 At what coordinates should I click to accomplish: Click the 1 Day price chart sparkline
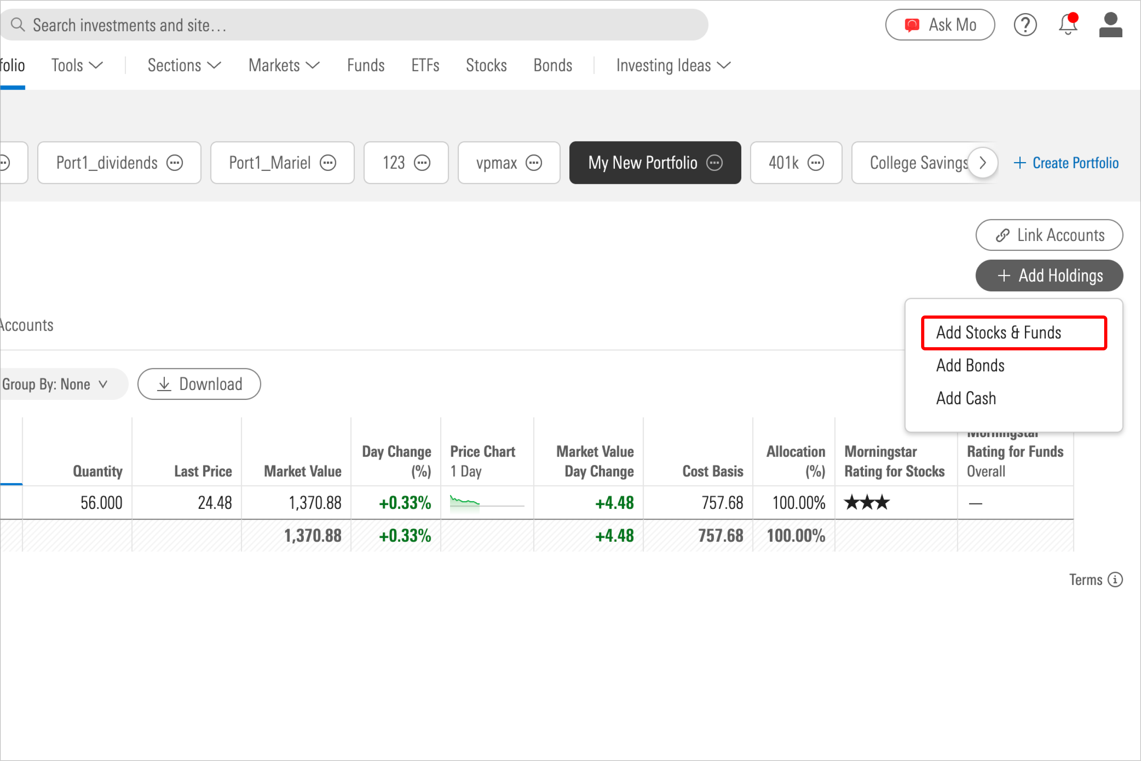click(487, 503)
